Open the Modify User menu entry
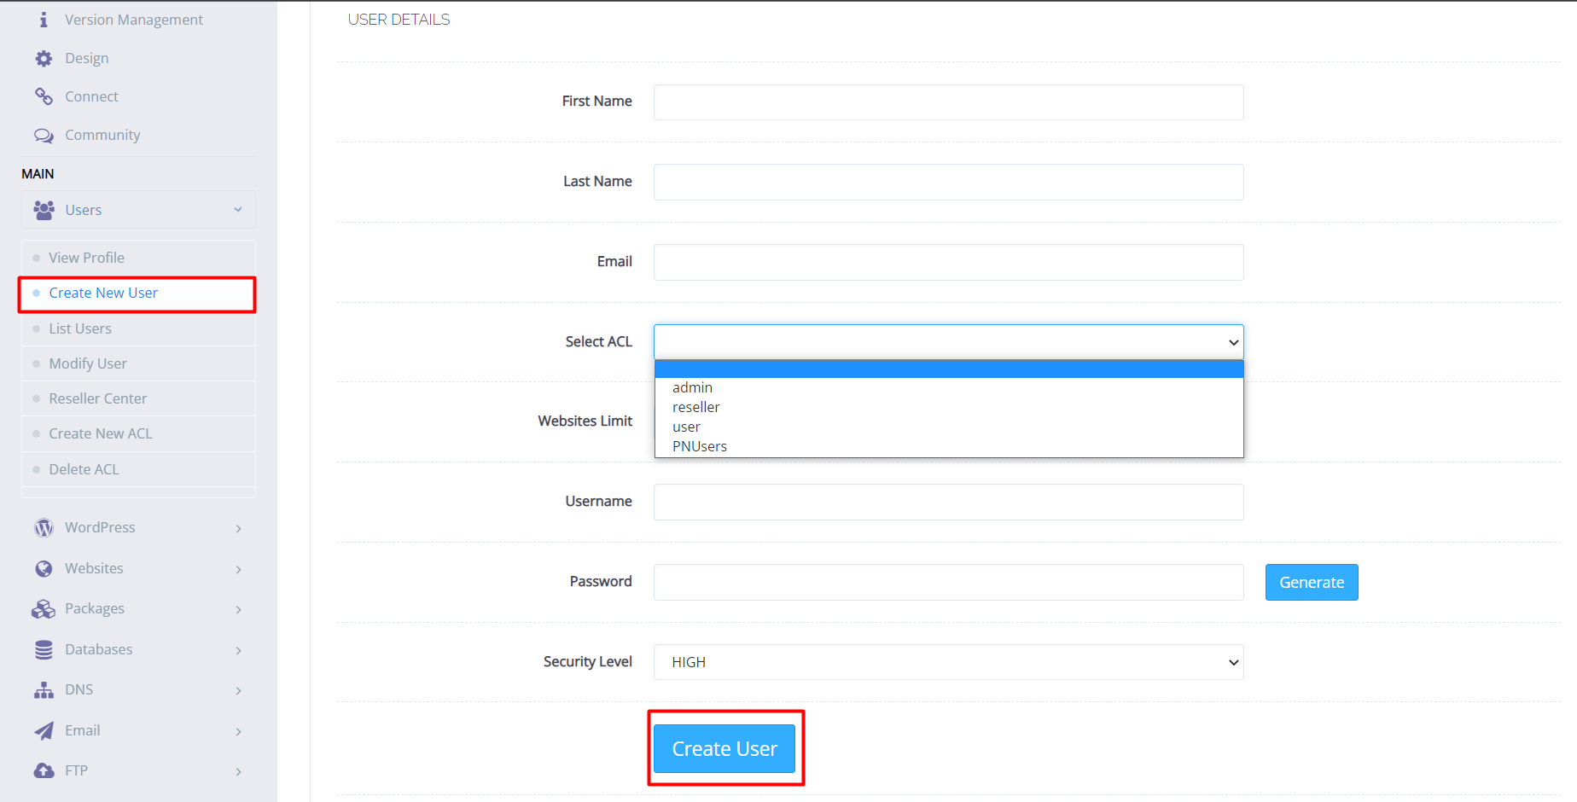The width and height of the screenshot is (1577, 802). pos(88,363)
